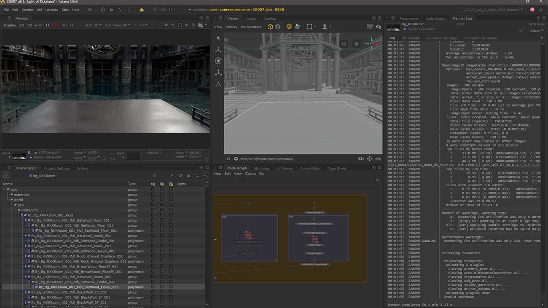The height and width of the screenshot is (308, 548).
Task: Click the rotate manipulator tool in Viewer
Action: (x=218, y=61)
